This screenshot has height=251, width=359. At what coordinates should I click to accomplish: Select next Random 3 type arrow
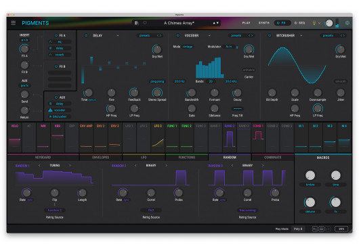pyautogui.click(x=263, y=165)
